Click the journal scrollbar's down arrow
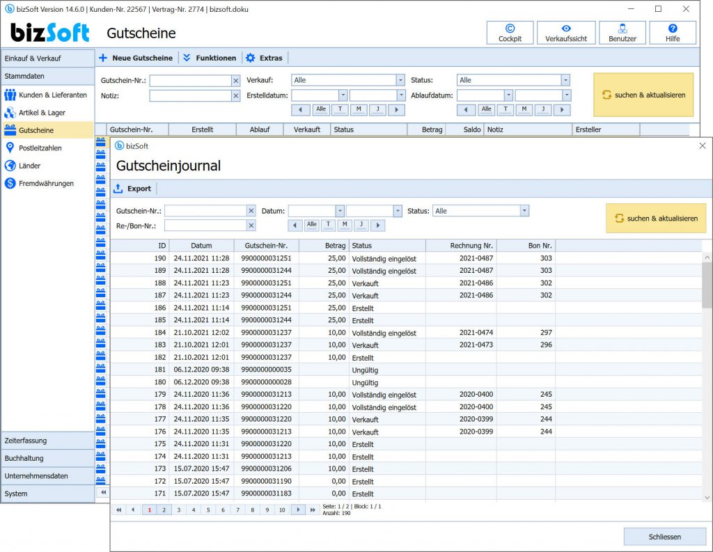 (x=707, y=498)
